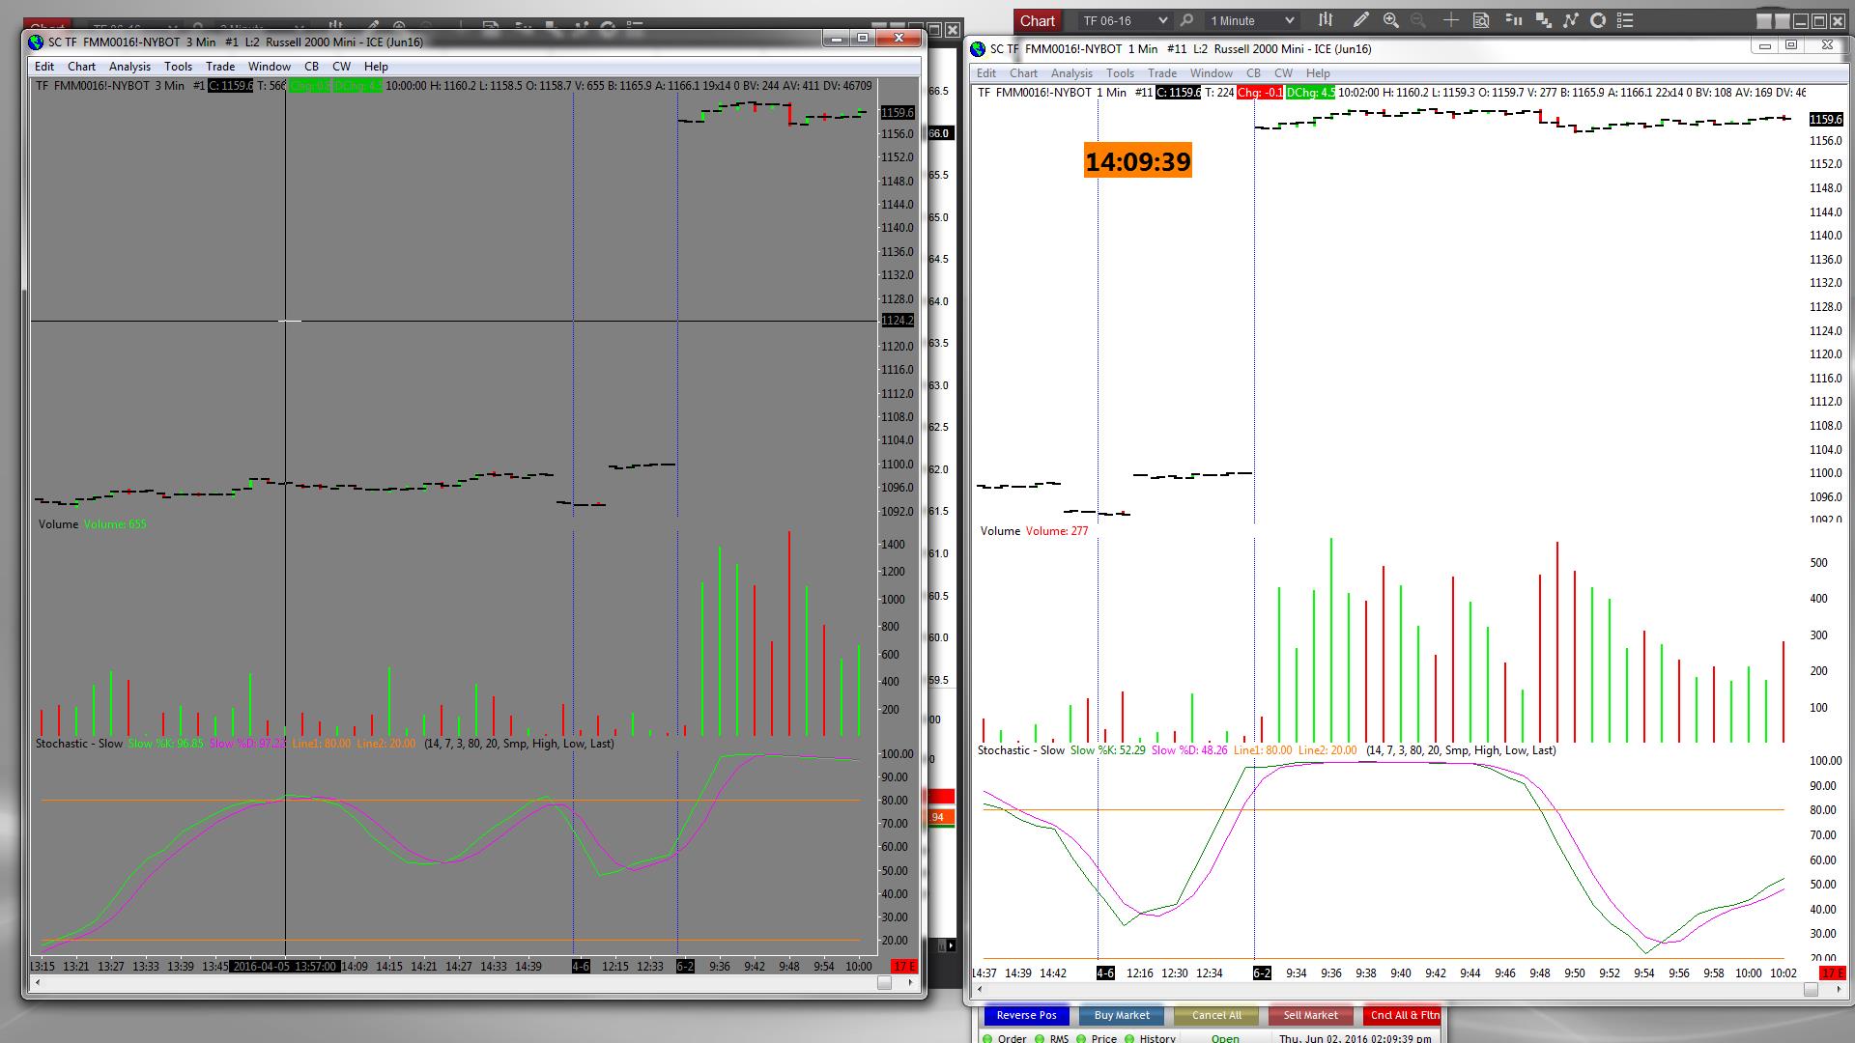Select the pencil drawing tool icon
Viewport: 1855px width, 1043px height.
coord(1360,20)
